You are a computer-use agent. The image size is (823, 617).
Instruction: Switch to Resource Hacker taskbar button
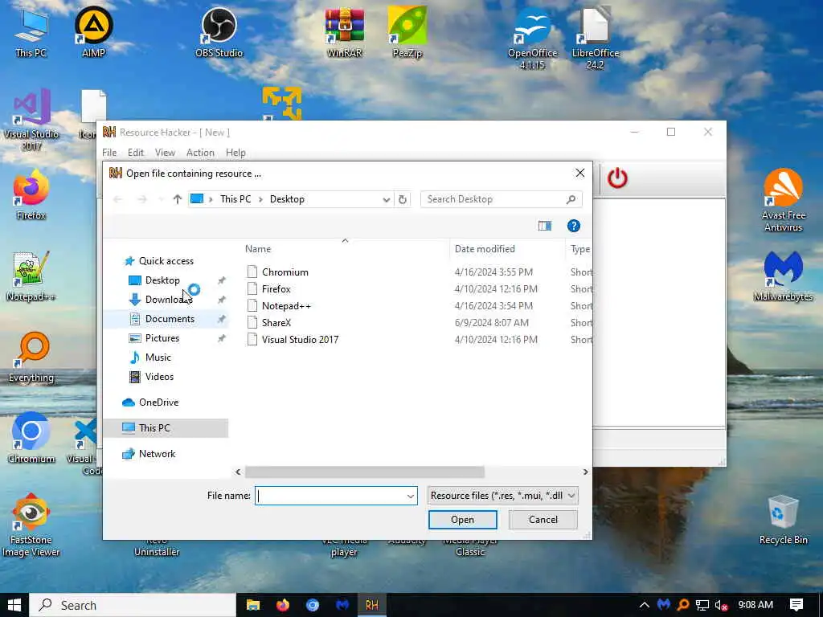pos(371,605)
